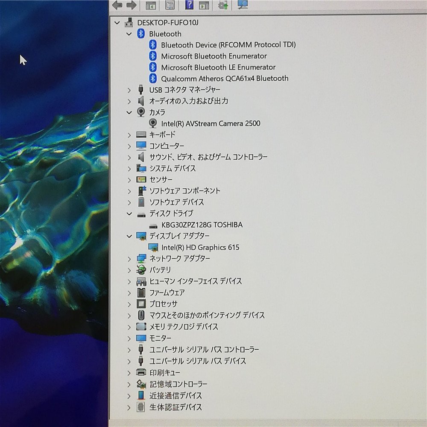Expand the ネットワーク アダプター category
The width and height of the screenshot is (427, 427).
click(x=129, y=258)
